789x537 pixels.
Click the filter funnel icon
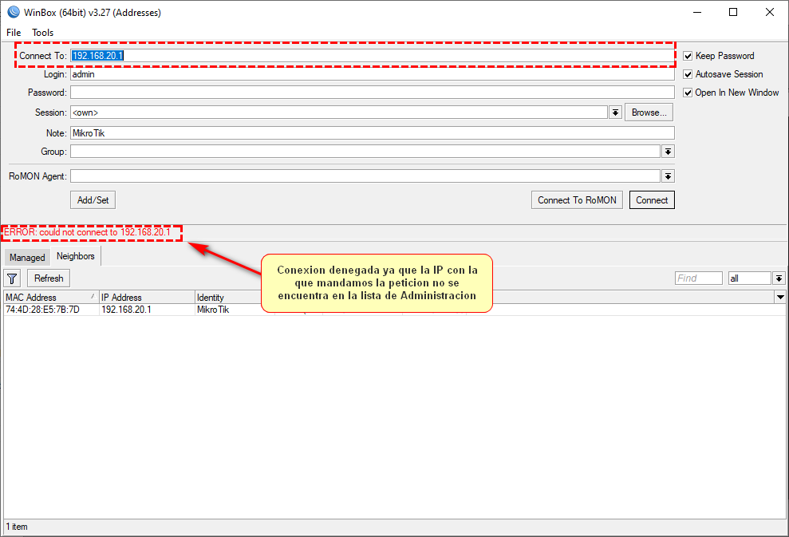13,278
